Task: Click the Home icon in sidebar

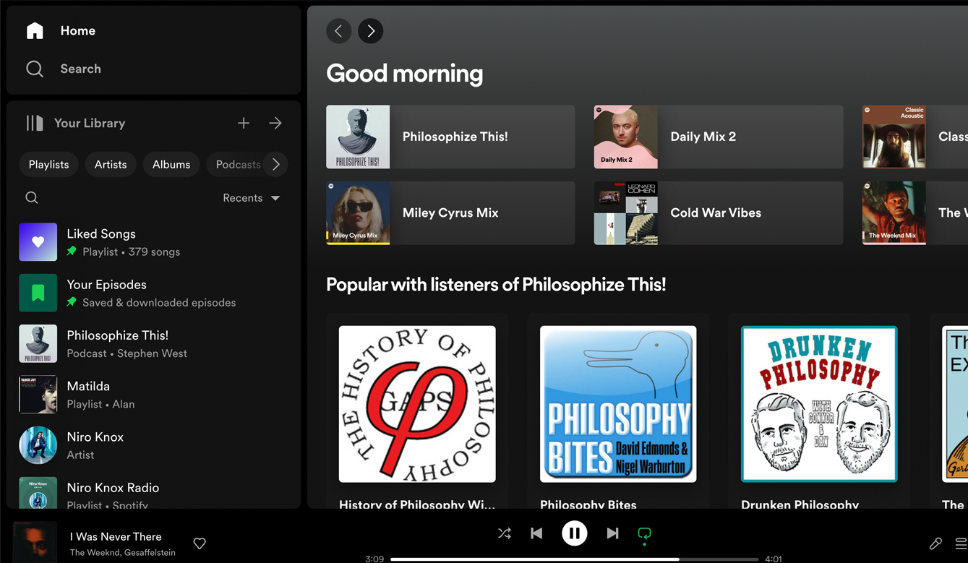Action: coord(35,30)
